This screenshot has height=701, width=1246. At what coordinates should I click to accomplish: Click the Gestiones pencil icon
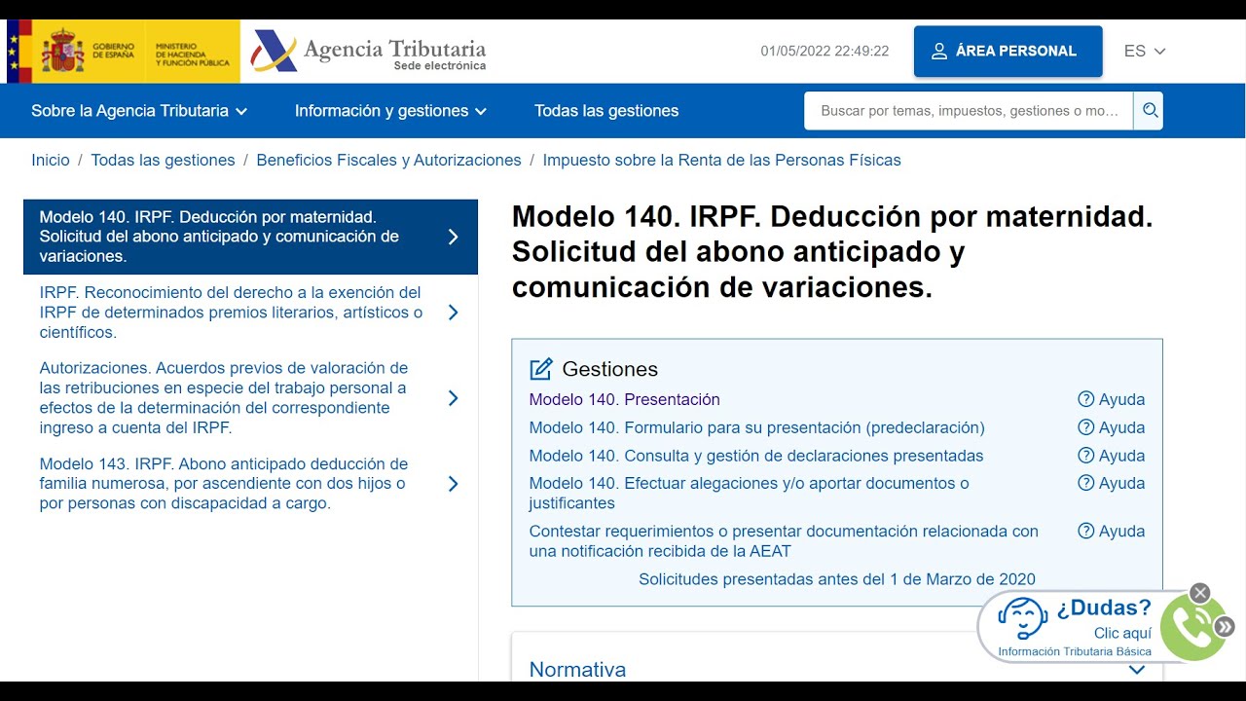coord(541,368)
